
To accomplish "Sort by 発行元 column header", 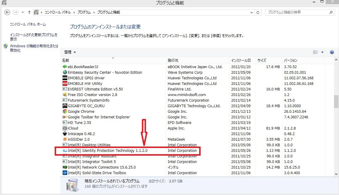I will (198, 60).
